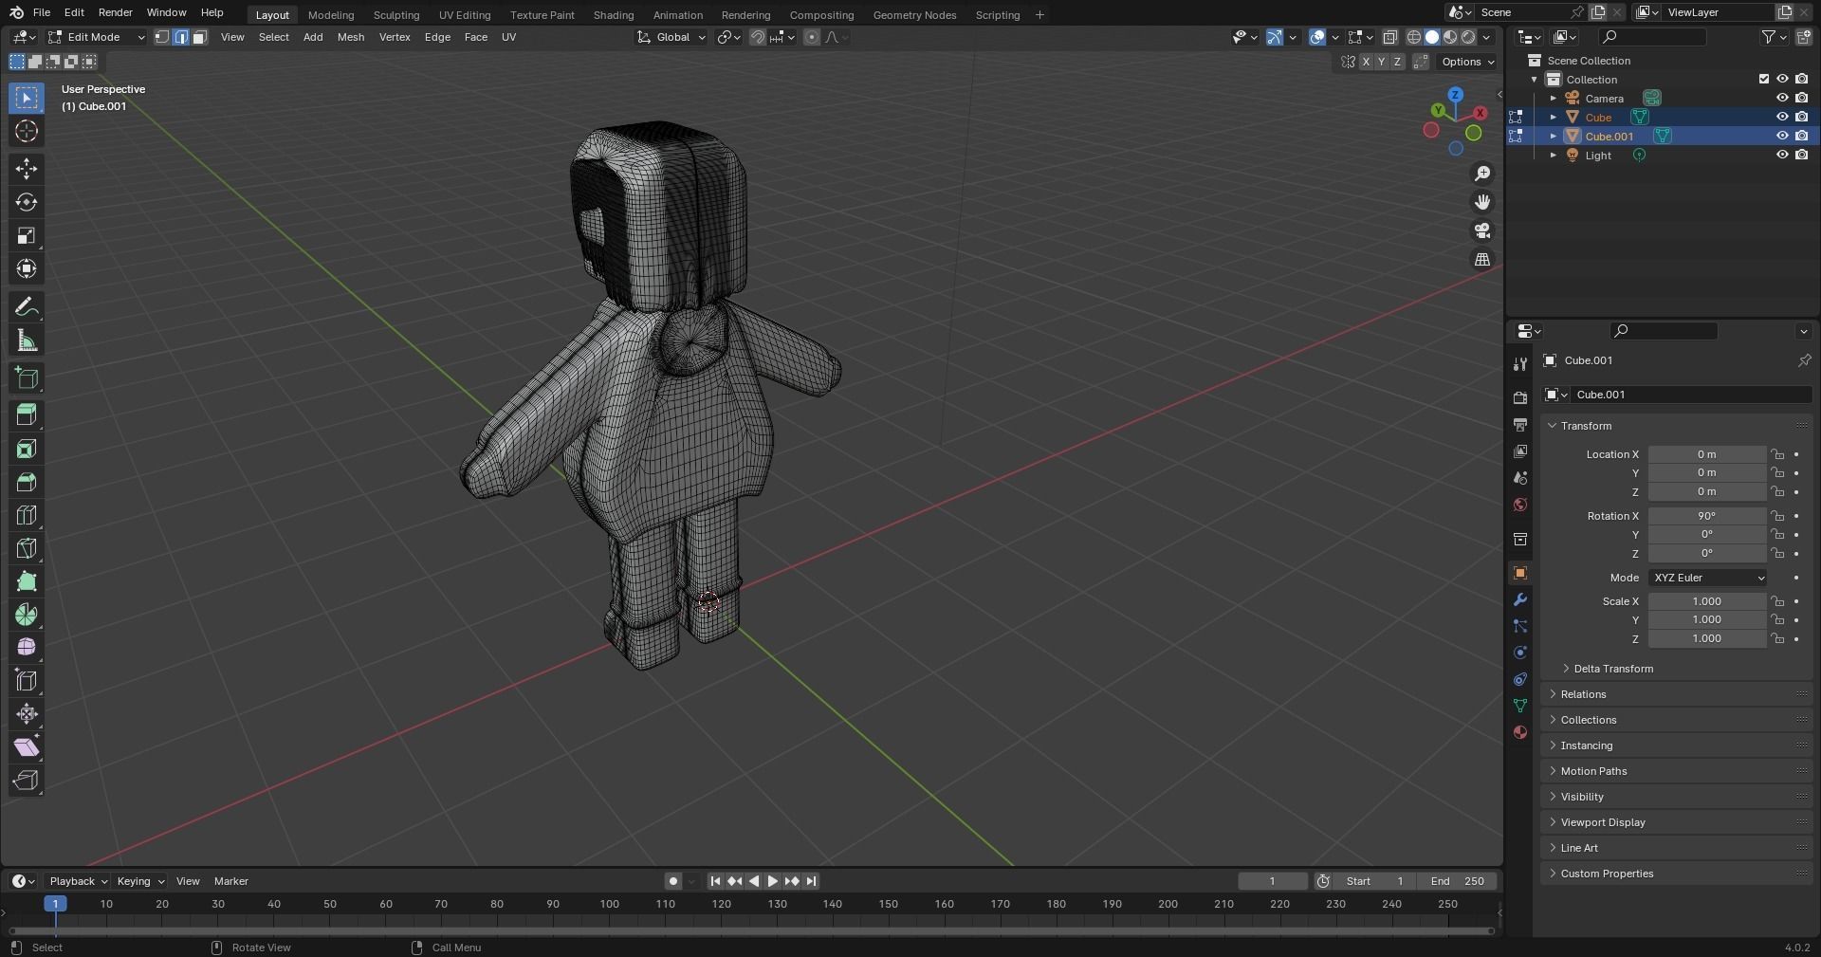The height and width of the screenshot is (957, 1821).
Task: Jump to the last frame
Action: tap(811, 881)
